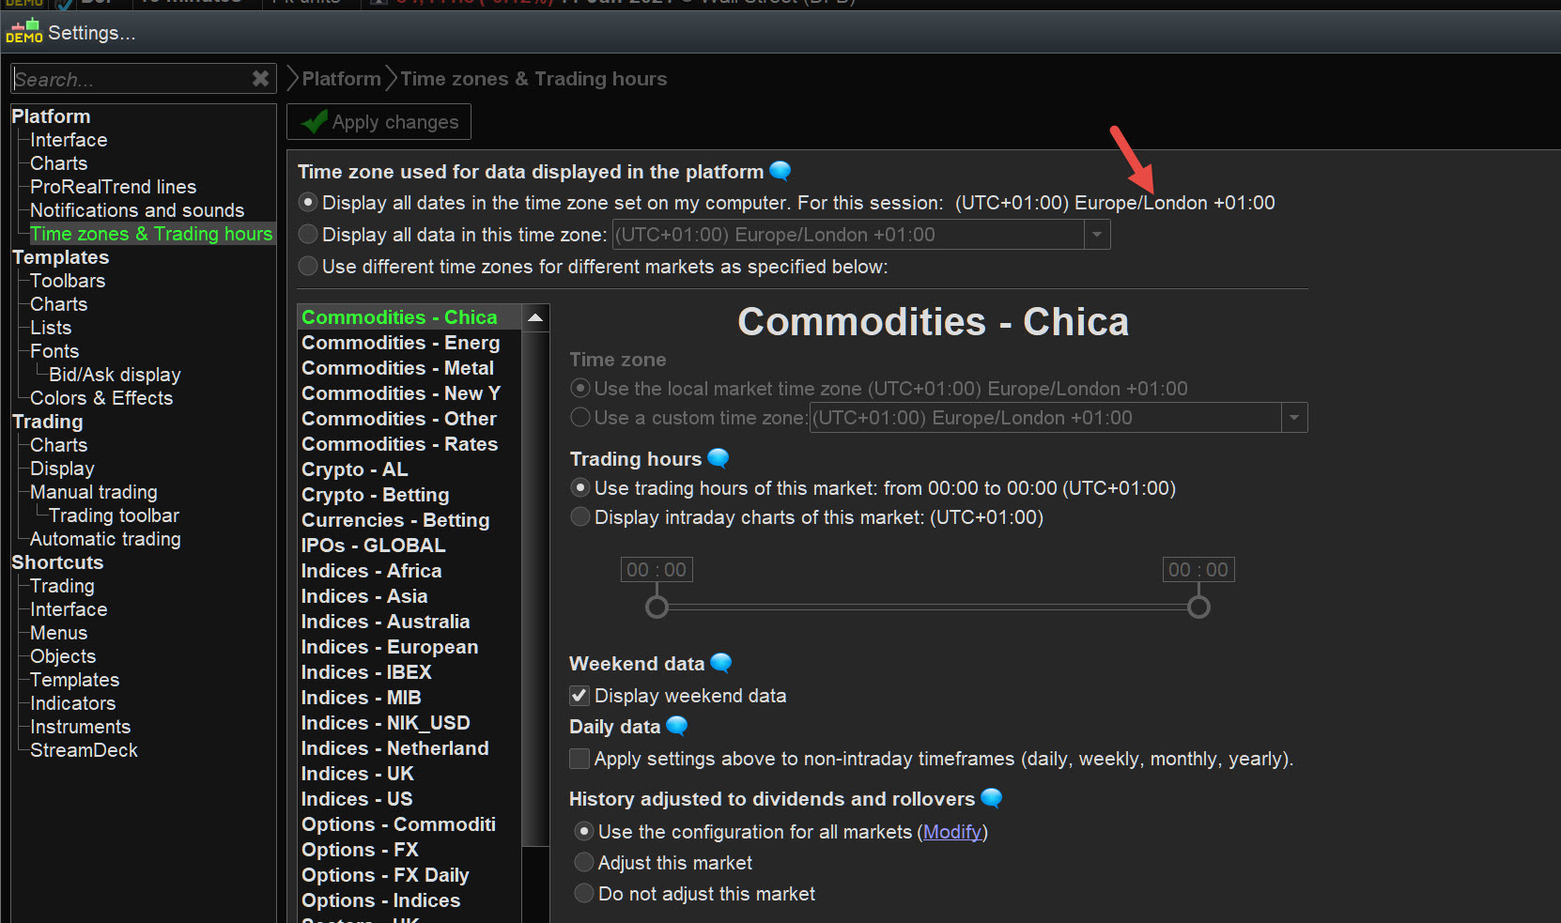Open Charts under Platform

tap(58, 163)
